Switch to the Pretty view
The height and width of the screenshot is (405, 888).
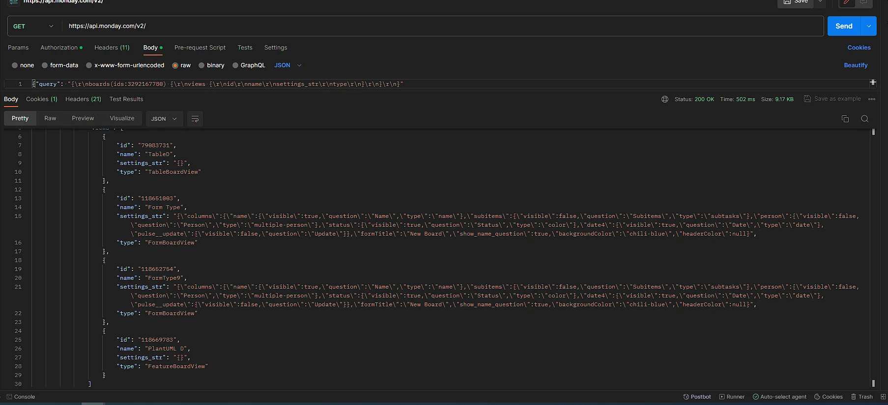20,118
